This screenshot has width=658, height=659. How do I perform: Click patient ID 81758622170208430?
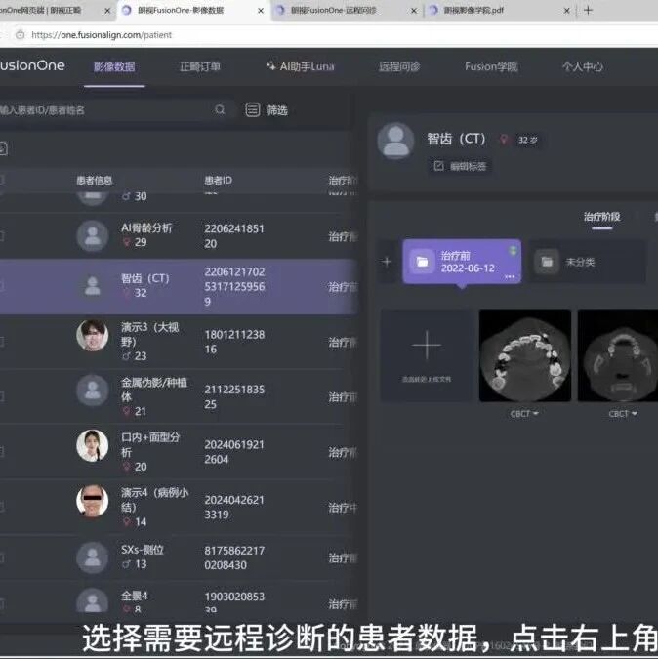point(234,557)
